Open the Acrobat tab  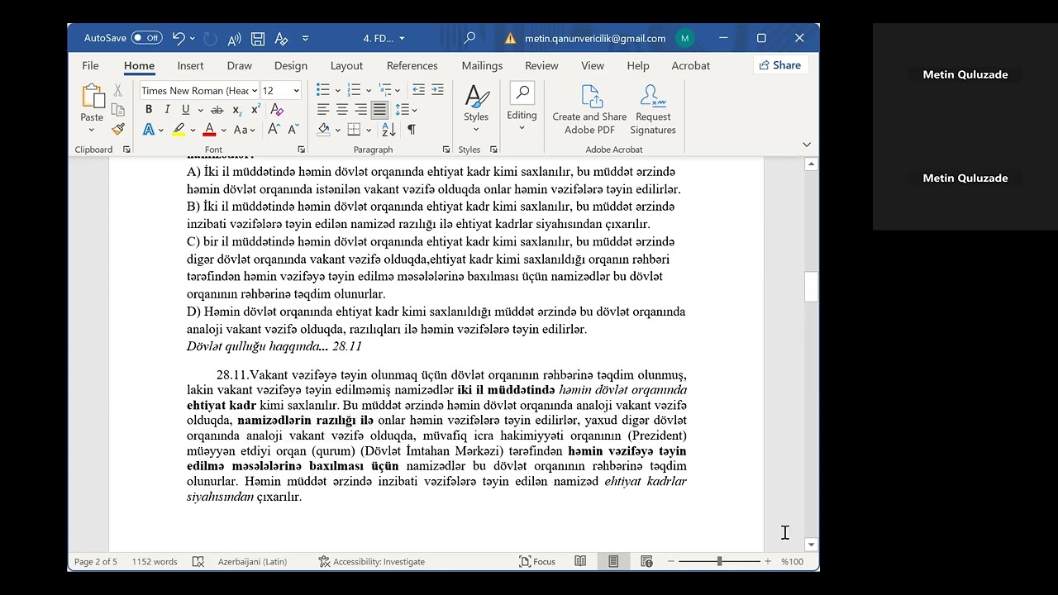tap(690, 65)
